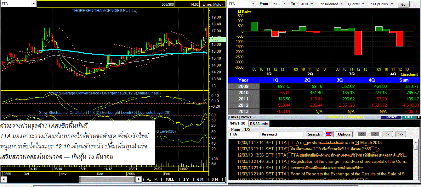The width and height of the screenshot is (421, 187).
Task: Click the F- zoom-out chart icon
Action: [x=156, y=179]
